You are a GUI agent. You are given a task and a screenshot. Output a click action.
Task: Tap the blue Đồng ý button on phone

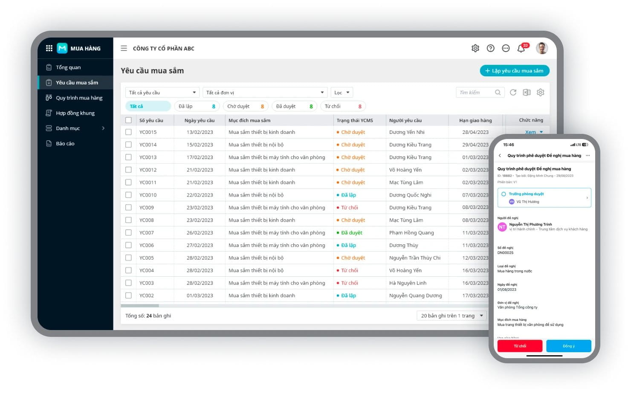coord(569,346)
